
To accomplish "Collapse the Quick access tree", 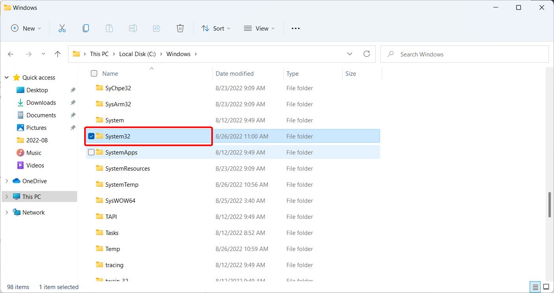I will coord(7,78).
